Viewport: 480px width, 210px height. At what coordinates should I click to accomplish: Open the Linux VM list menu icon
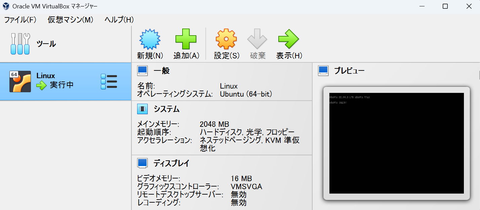click(x=109, y=82)
